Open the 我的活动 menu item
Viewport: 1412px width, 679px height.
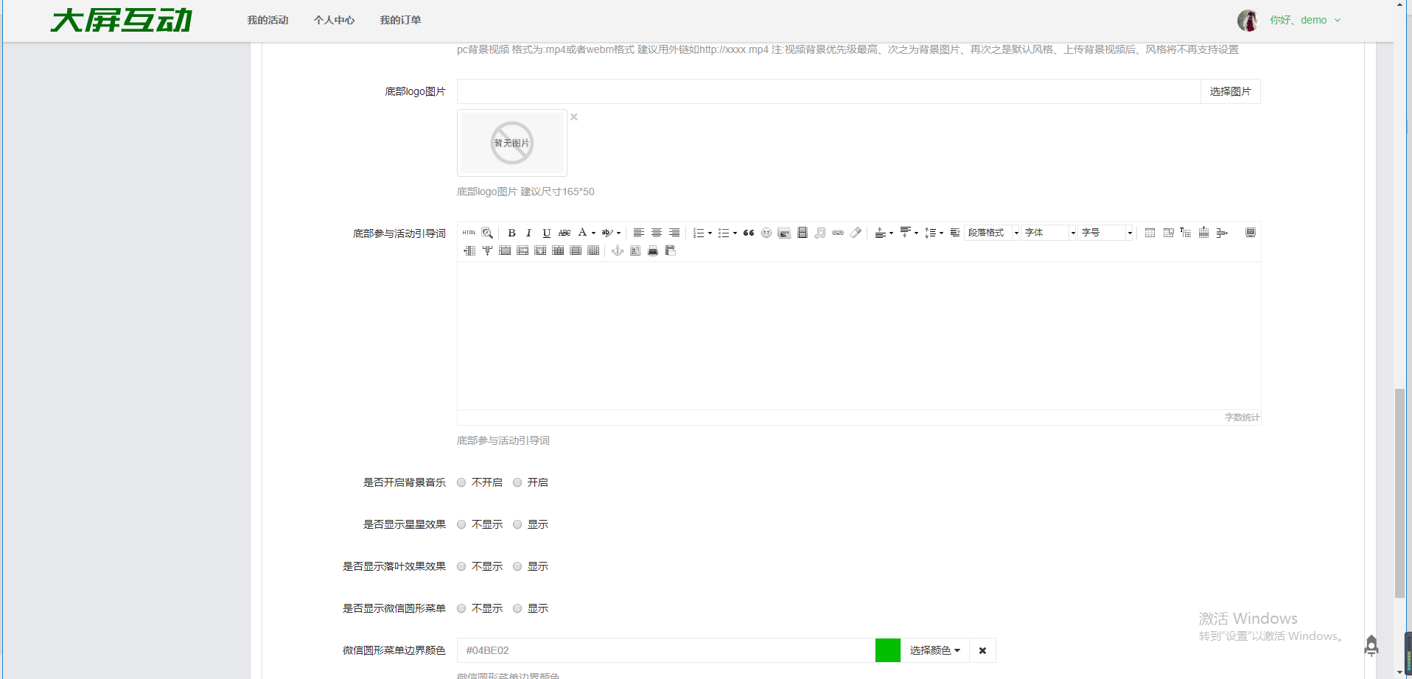(x=268, y=20)
